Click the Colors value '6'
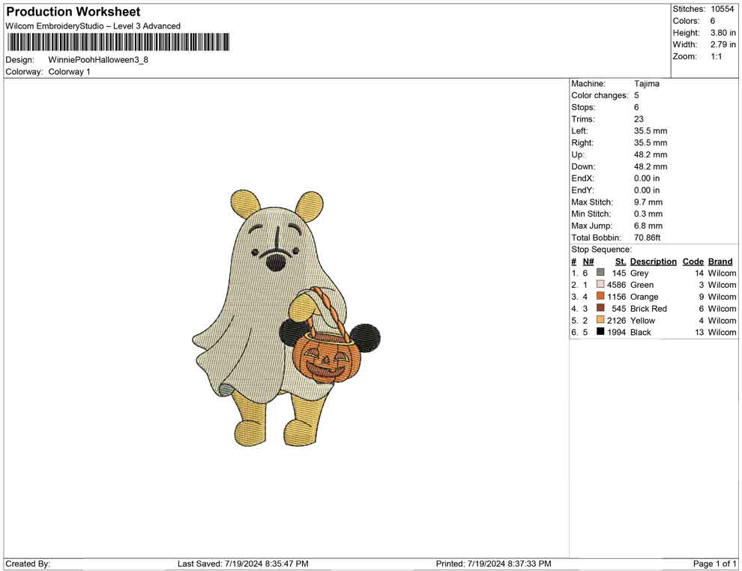The image size is (742, 571). pos(713,21)
